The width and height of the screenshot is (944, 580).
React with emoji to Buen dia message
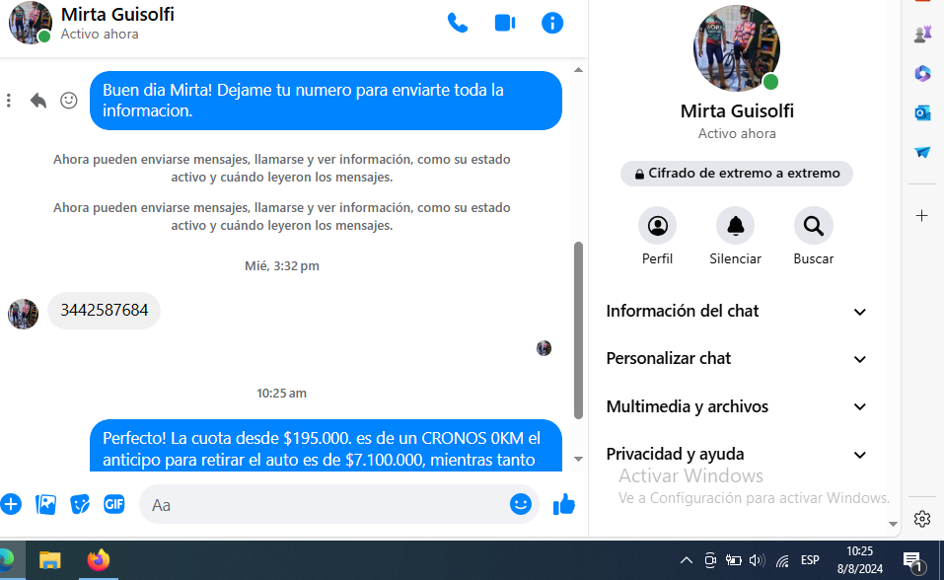coord(69,101)
